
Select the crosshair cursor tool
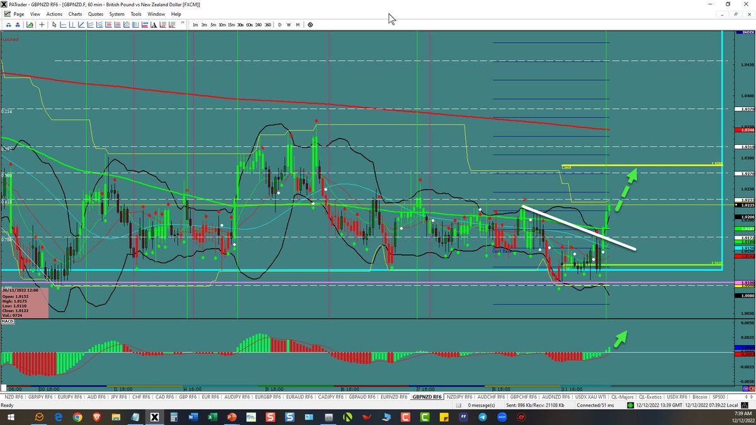coord(42,25)
